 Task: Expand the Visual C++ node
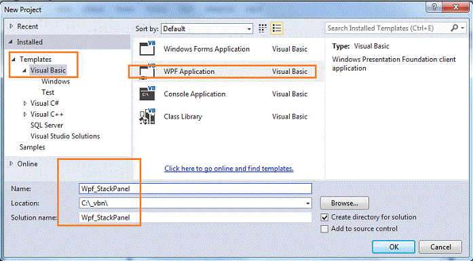(x=25, y=114)
